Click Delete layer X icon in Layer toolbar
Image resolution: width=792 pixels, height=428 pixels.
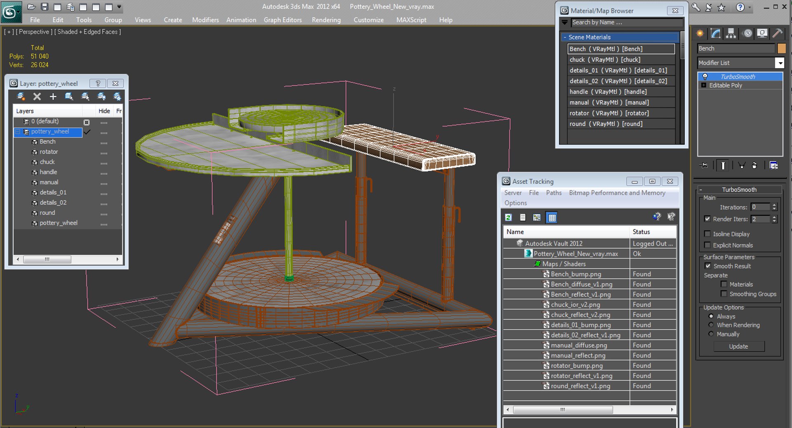tap(37, 97)
